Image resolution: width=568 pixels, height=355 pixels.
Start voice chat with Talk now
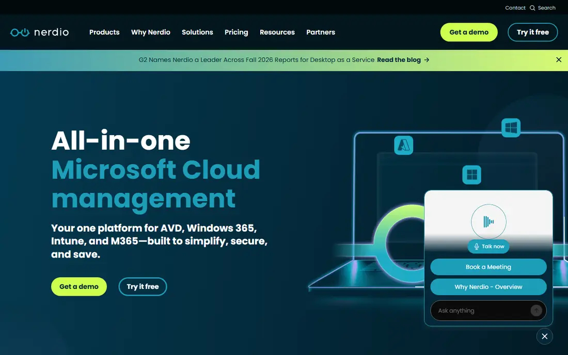point(488,247)
